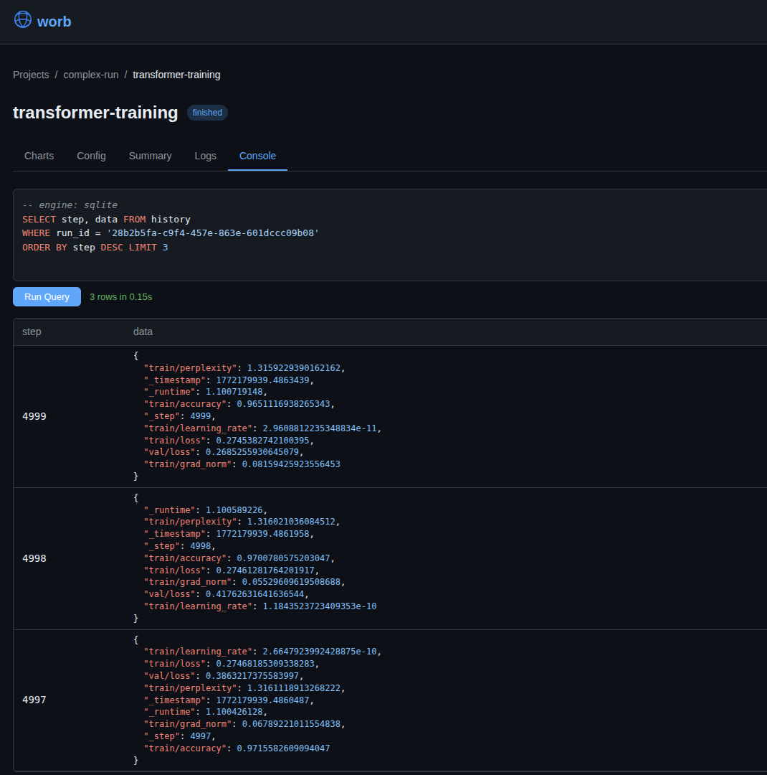
Task: Click the worb brand name text
Action: click(54, 22)
